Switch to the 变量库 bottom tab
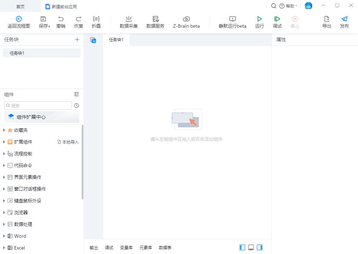Viewport: 358px width, 254px height. (126, 248)
